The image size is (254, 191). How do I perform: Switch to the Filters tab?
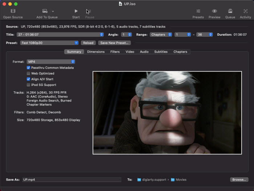click(x=115, y=52)
